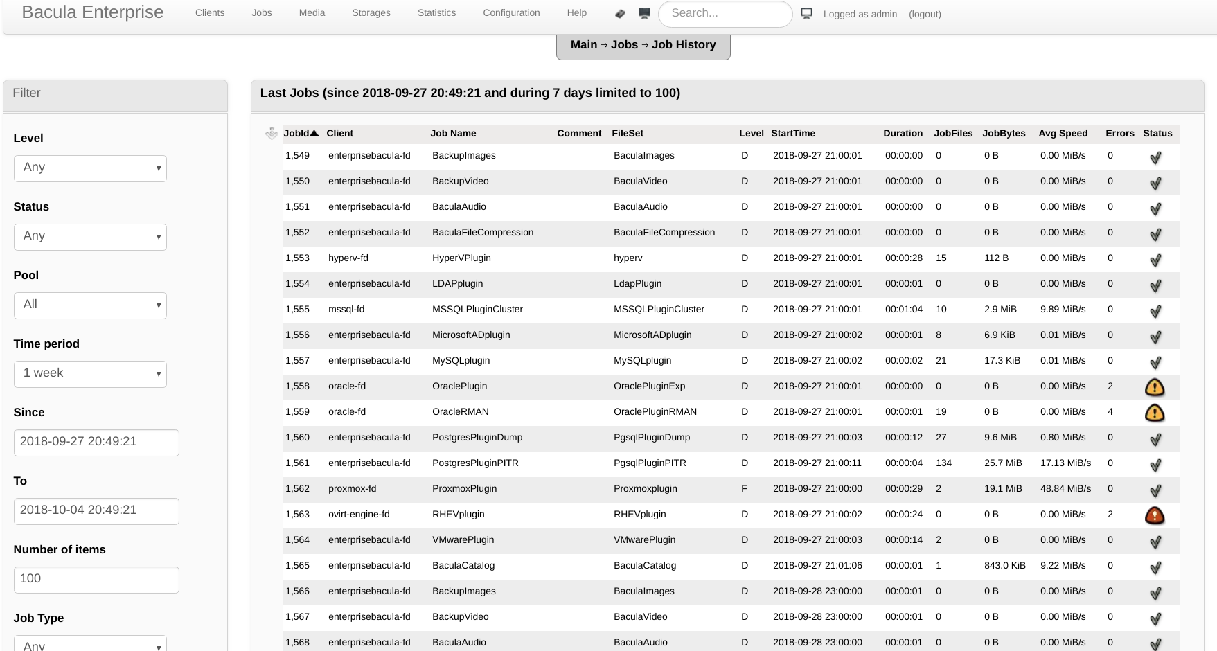The image size is (1217, 651).
Task: Click the yellow warning icon for OraclePlugin job
Action: (x=1155, y=387)
